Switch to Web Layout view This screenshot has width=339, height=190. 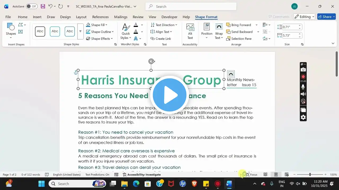pyautogui.click(x=287, y=174)
